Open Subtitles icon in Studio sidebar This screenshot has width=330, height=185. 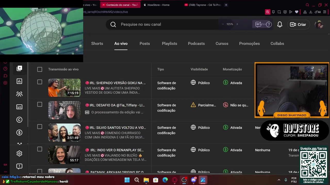pyautogui.click(x=19, y=107)
